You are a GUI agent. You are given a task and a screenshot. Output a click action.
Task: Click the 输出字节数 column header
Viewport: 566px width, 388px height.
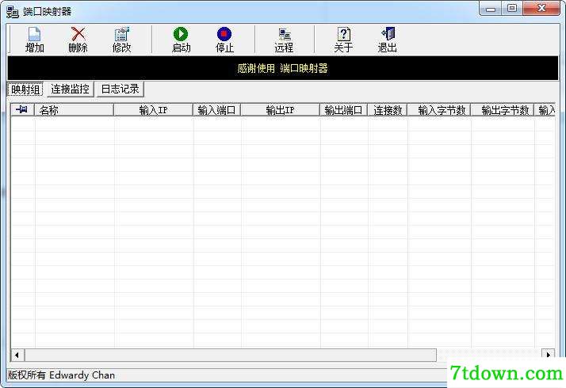click(x=502, y=109)
